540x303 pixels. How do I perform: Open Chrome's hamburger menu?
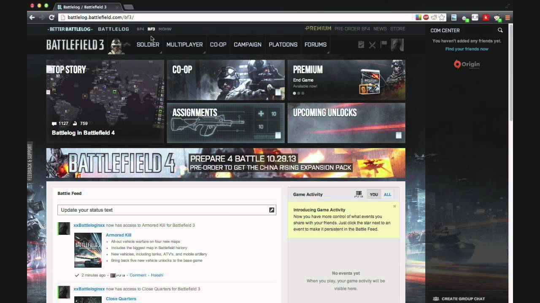coord(508,17)
